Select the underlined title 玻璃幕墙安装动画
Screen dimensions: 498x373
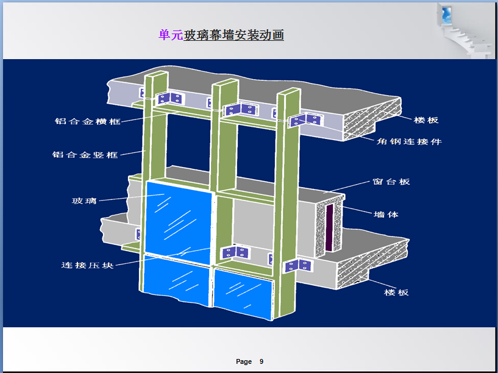234,35
